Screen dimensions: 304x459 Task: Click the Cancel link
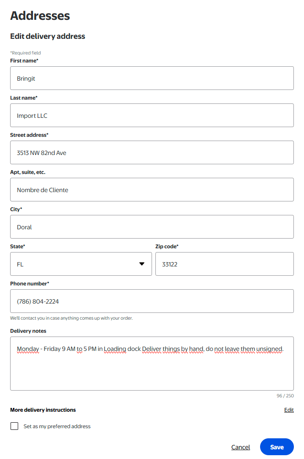click(x=241, y=447)
